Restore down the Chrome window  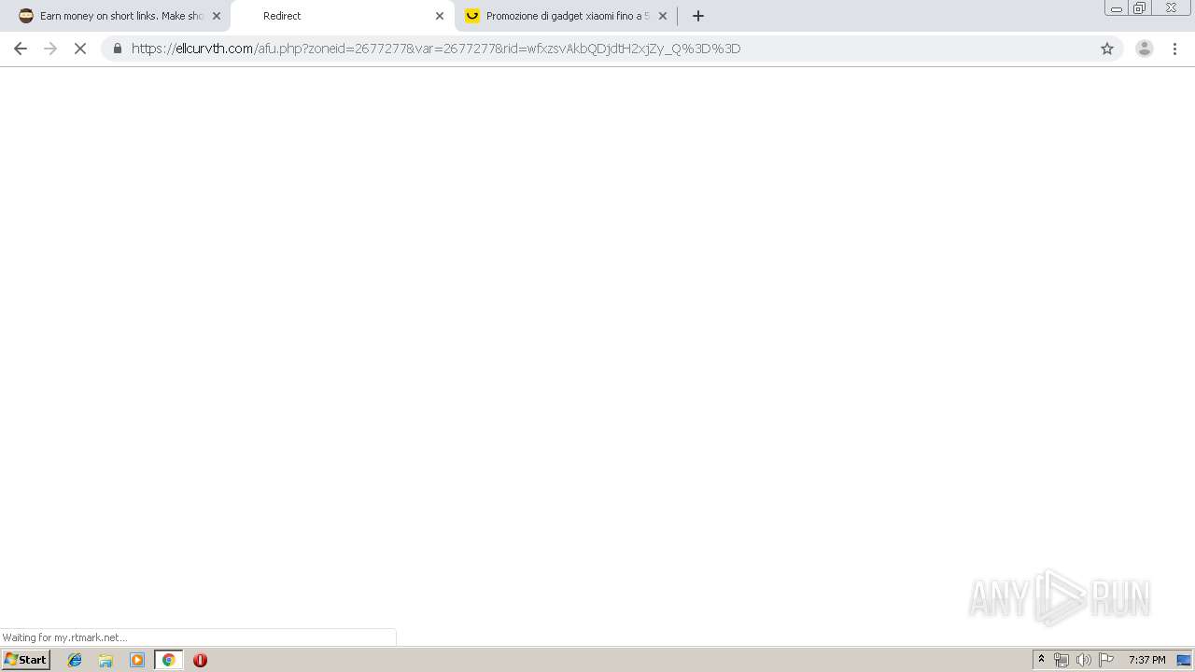[1140, 8]
